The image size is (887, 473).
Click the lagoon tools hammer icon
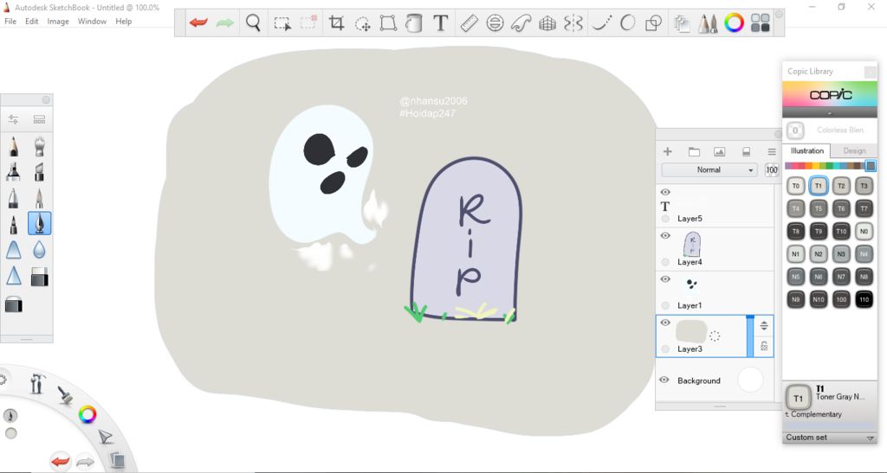pos(37,383)
